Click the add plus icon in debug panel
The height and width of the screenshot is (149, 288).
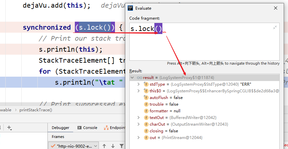coord(9,127)
